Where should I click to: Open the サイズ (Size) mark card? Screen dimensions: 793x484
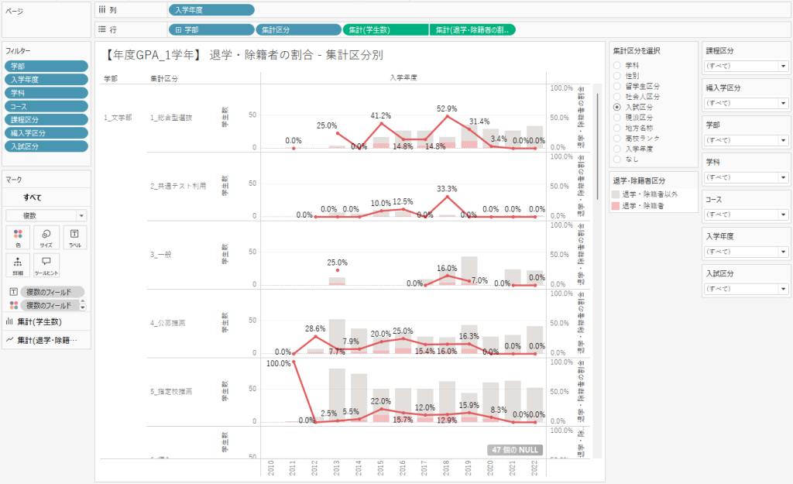coord(46,237)
